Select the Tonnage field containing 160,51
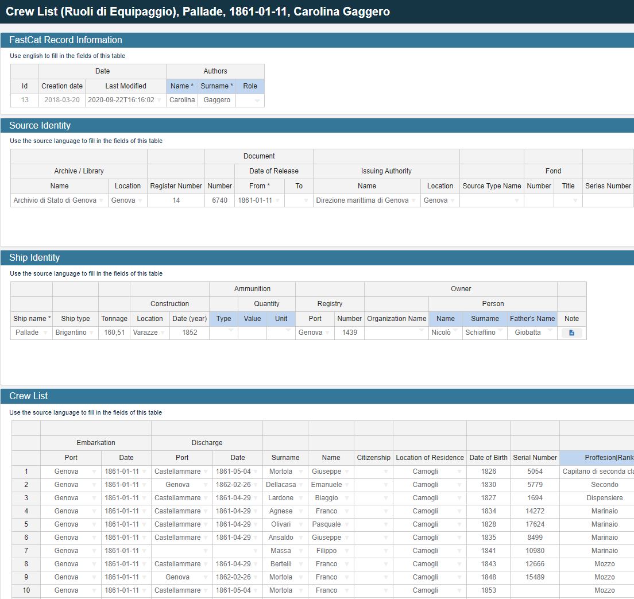 (x=114, y=333)
